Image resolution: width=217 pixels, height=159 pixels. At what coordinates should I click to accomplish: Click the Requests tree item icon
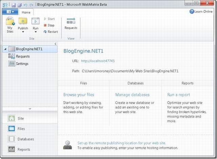[12, 56]
